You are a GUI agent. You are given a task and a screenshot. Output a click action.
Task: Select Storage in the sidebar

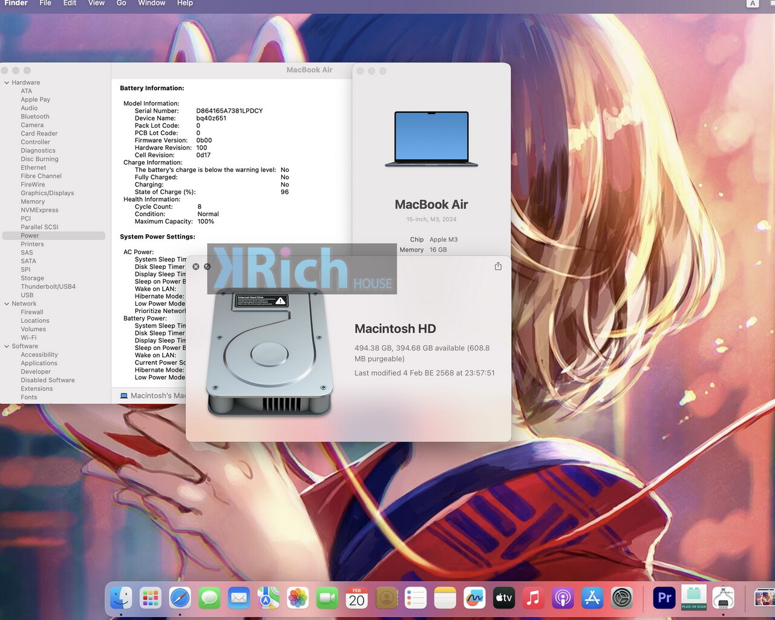click(x=32, y=279)
